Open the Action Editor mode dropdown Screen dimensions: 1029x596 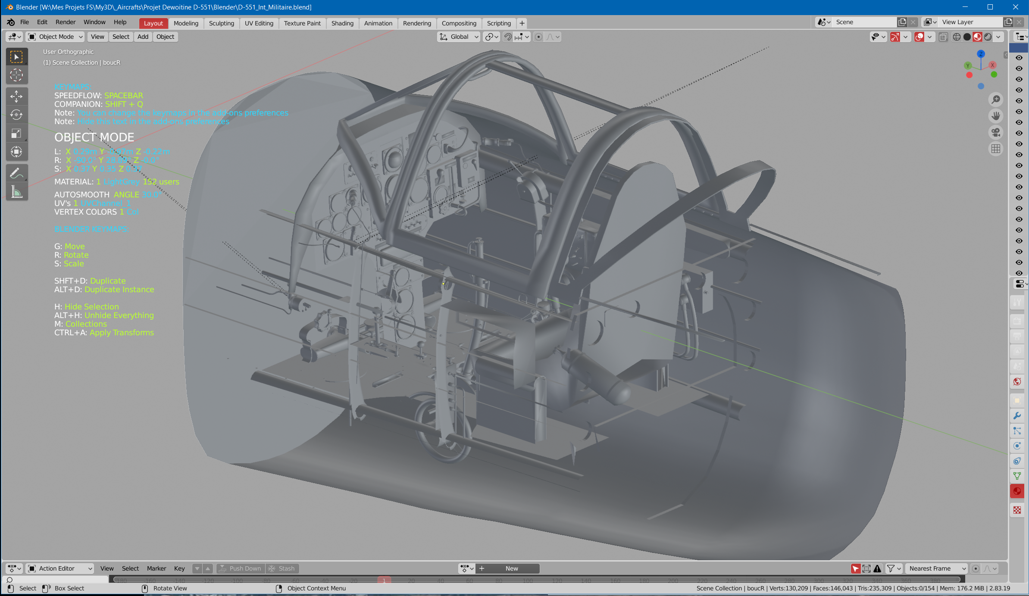[60, 568]
